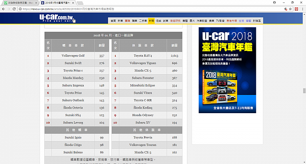Open the 討論區 forum link
Screen dimensions: 306x164
[257, 21]
